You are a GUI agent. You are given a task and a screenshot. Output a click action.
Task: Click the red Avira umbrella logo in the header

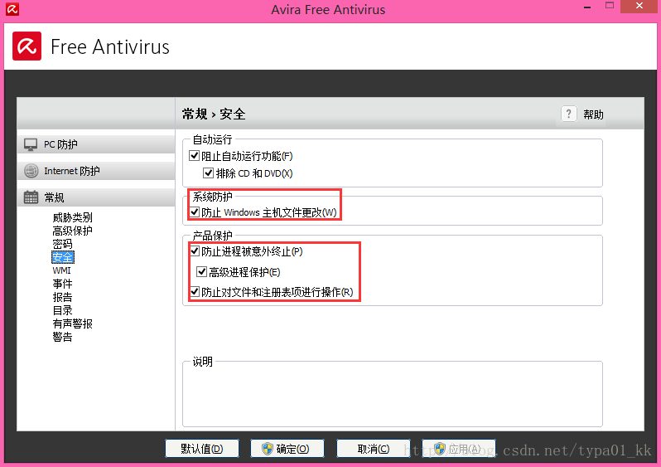tap(27, 46)
